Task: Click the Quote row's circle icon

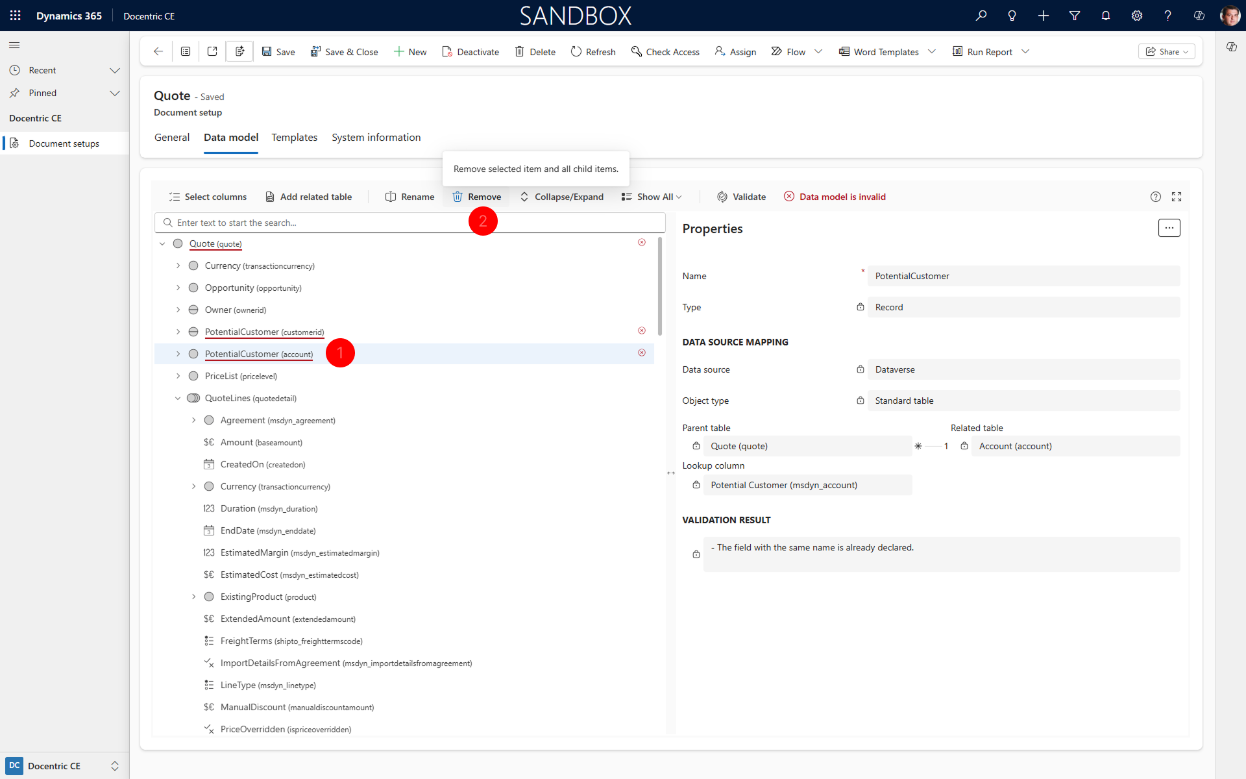Action: [x=178, y=243]
